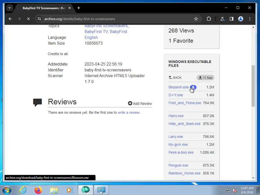
Task: Click the 'Credits to all.' text
Action: 58,54
